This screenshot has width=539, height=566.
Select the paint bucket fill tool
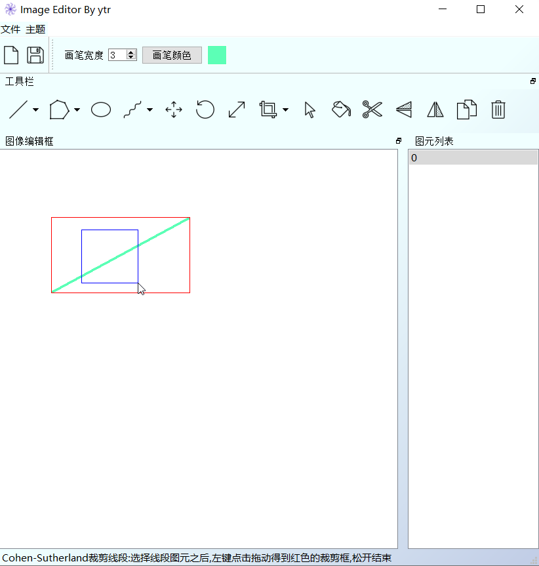(341, 110)
